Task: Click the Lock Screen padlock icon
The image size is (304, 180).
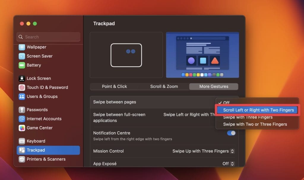Action: click(22, 78)
